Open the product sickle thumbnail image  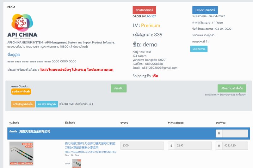(x=22, y=154)
